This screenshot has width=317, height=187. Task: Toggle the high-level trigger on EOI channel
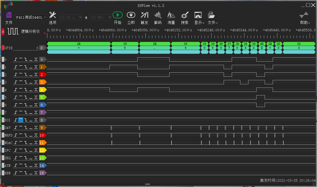pyautogui.click(x=21, y=120)
